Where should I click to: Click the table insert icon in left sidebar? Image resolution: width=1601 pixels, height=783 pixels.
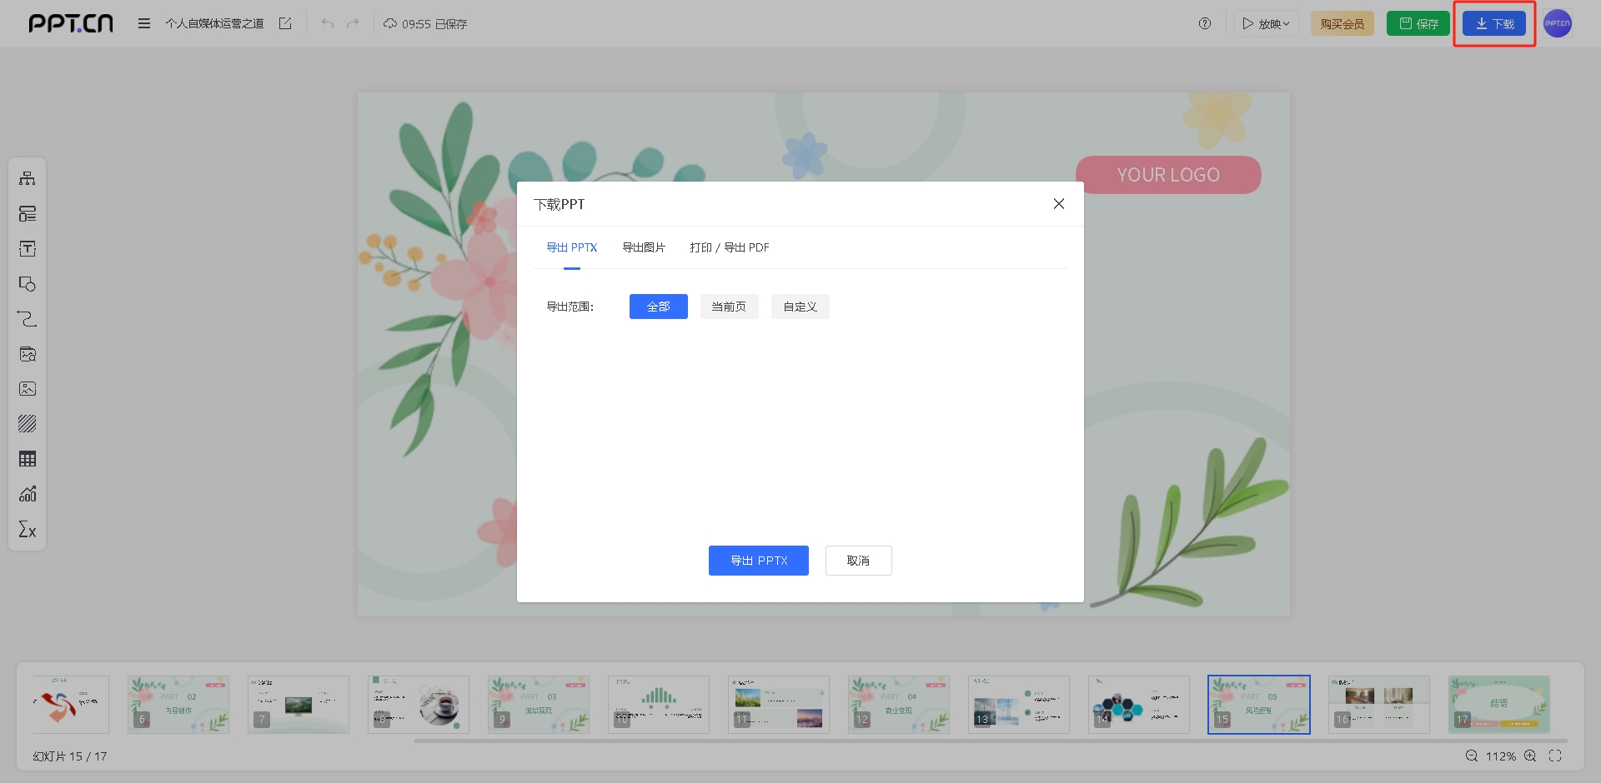pyautogui.click(x=28, y=459)
